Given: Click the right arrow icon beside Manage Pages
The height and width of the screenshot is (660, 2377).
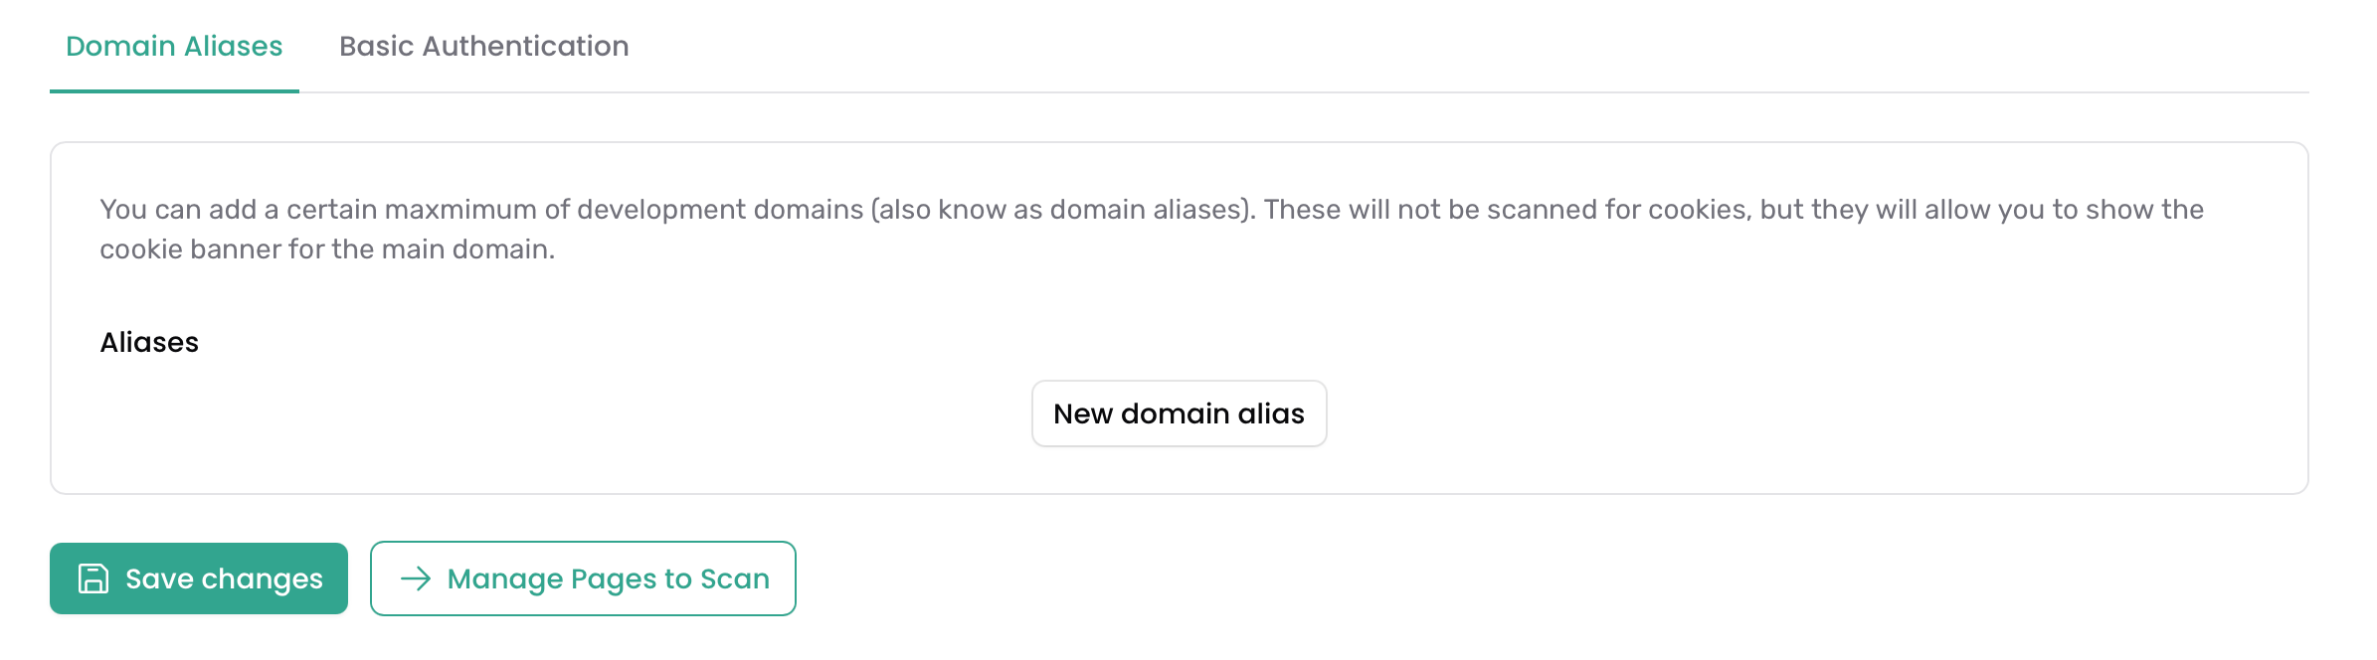Looking at the screenshot, I should click(416, 578).
